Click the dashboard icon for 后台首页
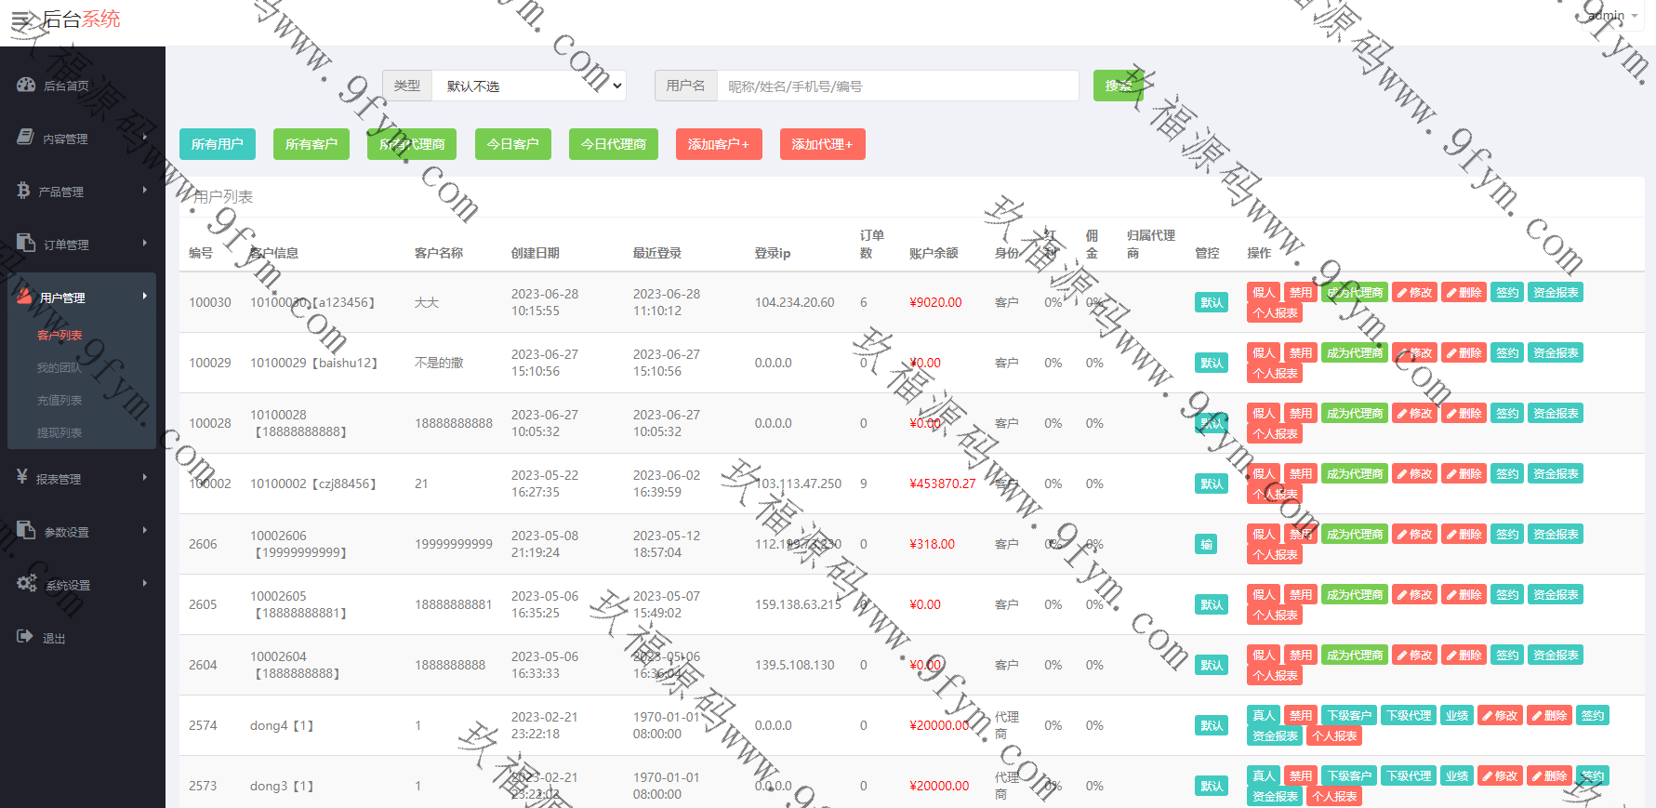This screenshot has height=808, width=1656. click(26, 86)
